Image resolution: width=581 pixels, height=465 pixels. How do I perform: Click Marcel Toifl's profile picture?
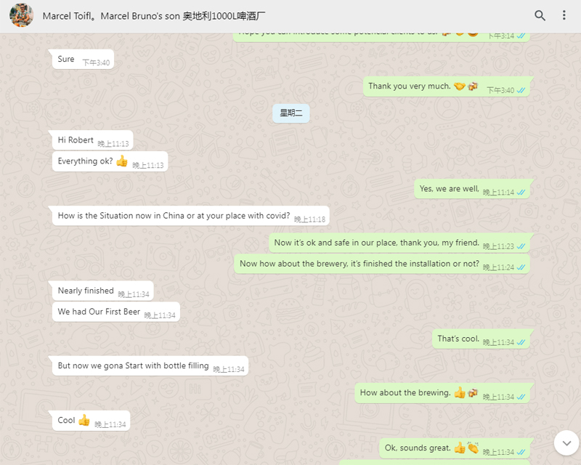click(22, 15)
